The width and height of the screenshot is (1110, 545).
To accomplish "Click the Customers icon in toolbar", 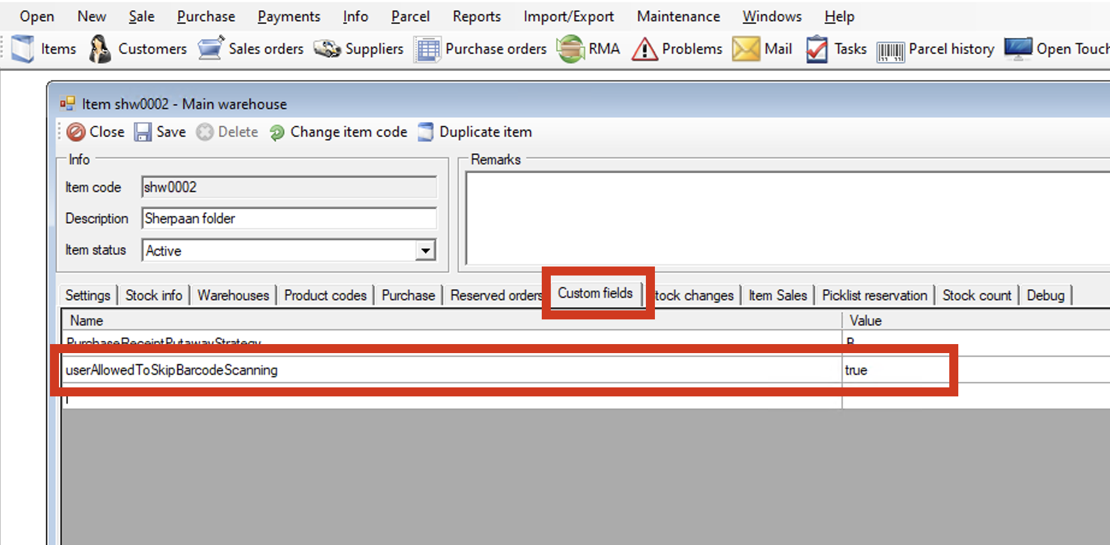I will pos(100,49).
